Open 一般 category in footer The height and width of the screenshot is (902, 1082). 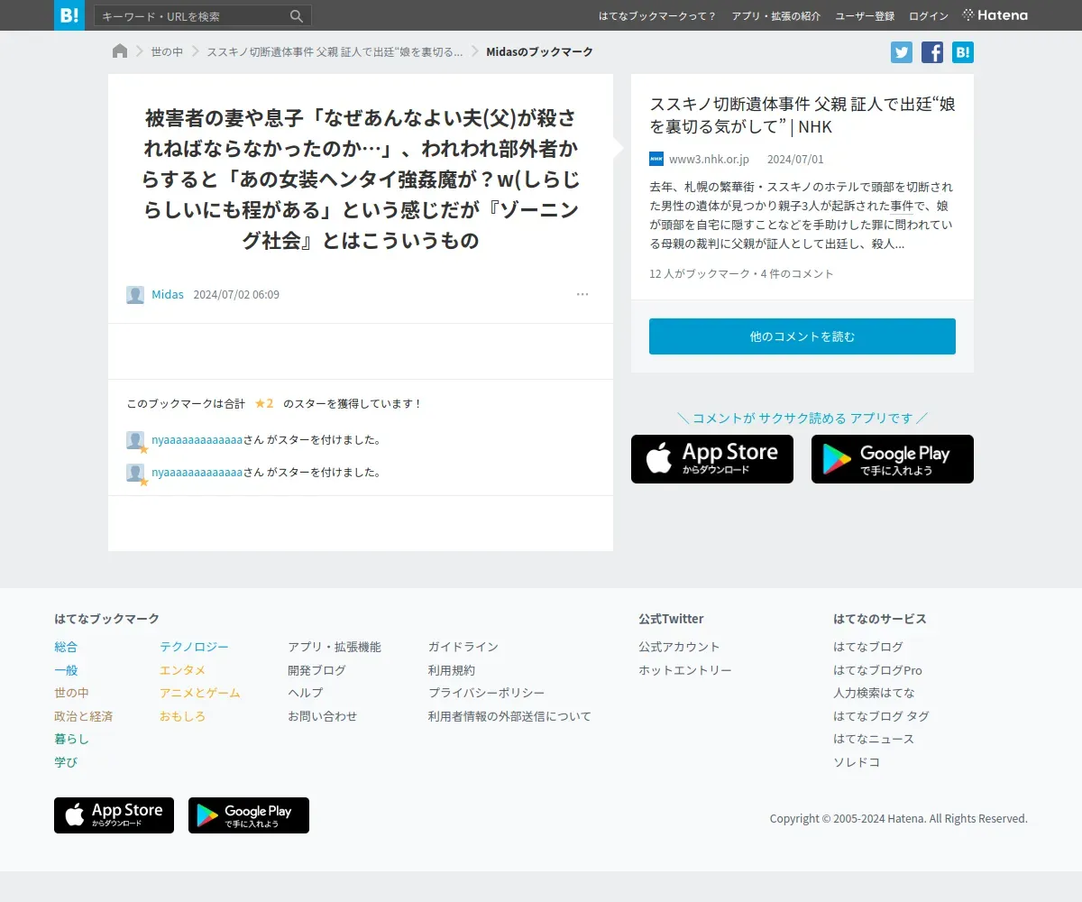coord(66,670)
